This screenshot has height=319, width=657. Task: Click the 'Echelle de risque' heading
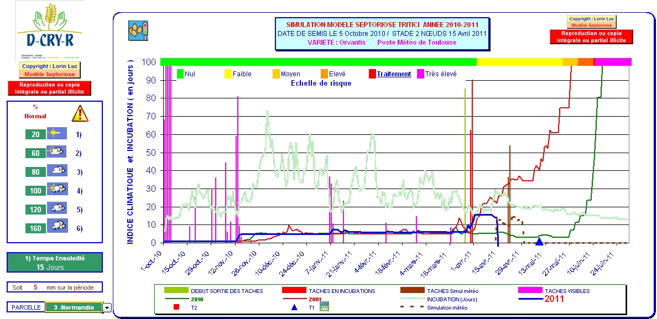pos(321,83)
